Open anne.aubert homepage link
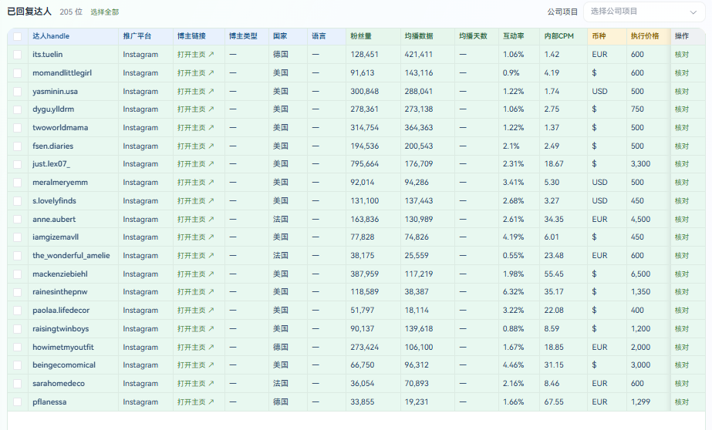Viewport: 712px width, 430px height. pos(195,219)
